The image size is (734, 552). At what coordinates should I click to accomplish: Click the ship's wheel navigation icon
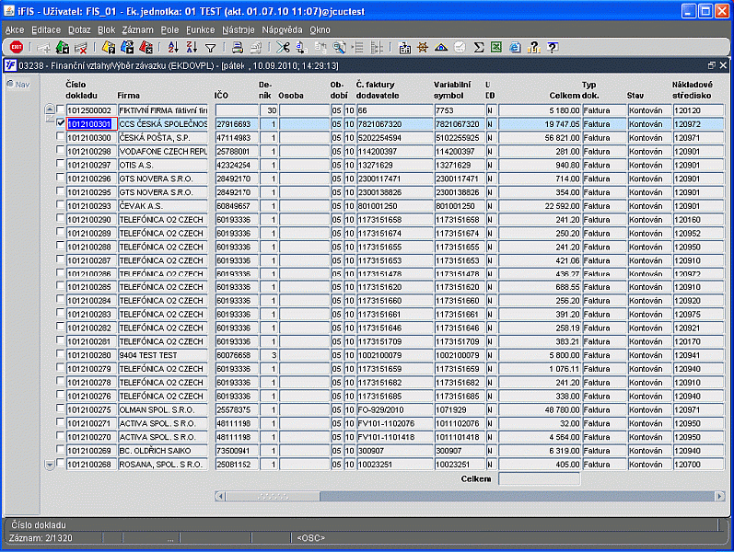pos(423,47)
